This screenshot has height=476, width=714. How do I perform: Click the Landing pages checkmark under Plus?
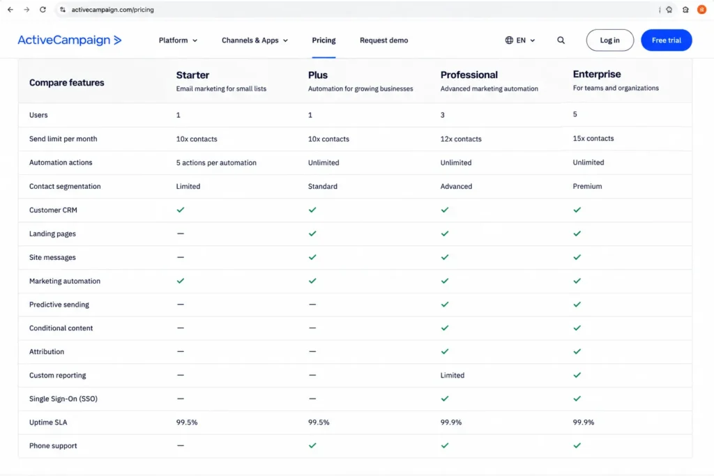(312, 233)
